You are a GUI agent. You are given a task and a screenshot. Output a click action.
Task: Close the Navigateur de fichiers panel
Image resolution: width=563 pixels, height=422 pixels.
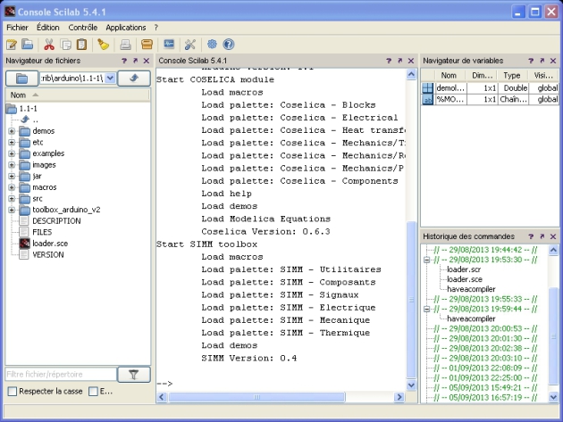[x=147, y=61]
